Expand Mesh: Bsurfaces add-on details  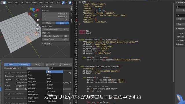click(x=6, y=99)
